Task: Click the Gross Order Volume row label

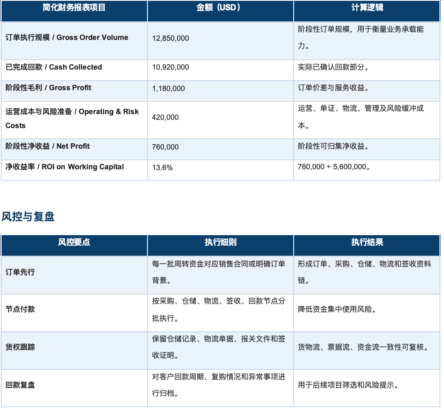Action: click(x=67, y=37)
